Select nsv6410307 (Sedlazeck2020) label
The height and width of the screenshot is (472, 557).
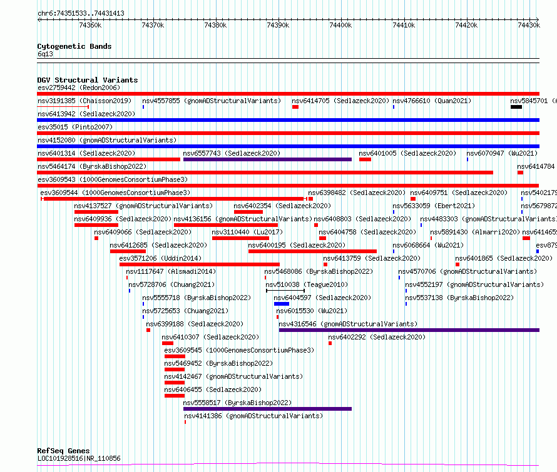point(210,337)
